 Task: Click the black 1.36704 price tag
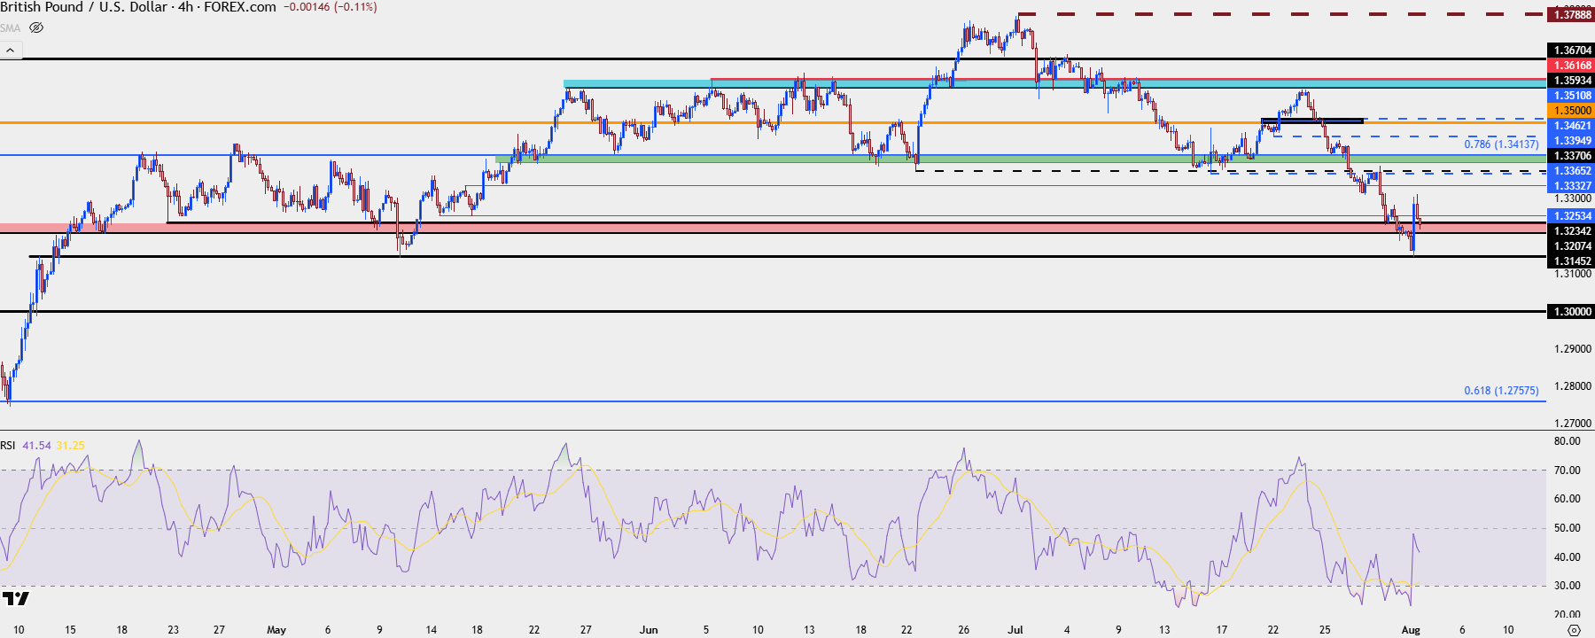coord(1570,51)
